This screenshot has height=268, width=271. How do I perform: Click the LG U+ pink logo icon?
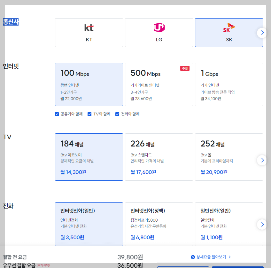159,27
